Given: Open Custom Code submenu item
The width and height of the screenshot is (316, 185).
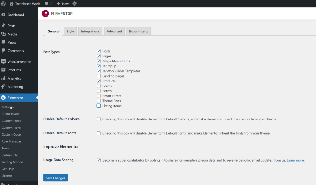Looking at the screenshot, I should (x=11, y=134).
